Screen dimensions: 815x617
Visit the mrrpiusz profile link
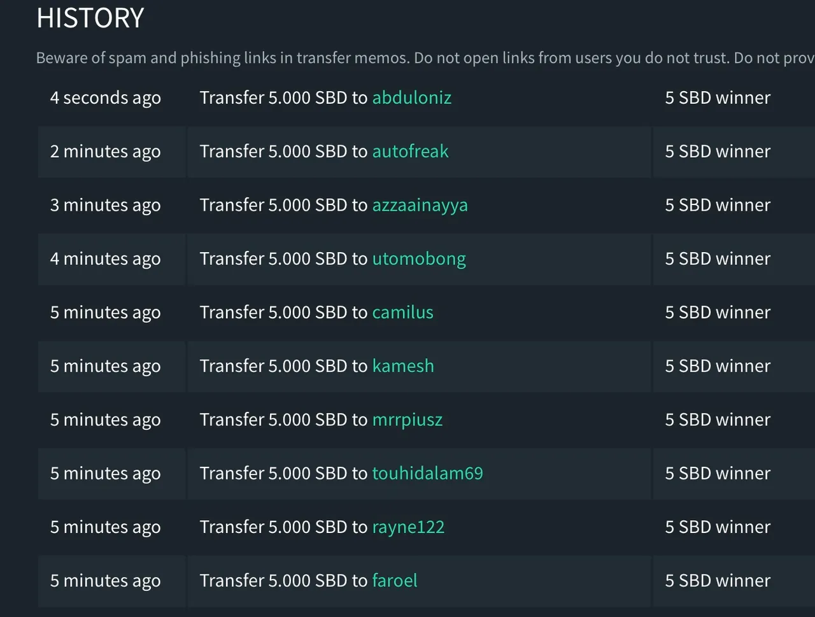407,420
